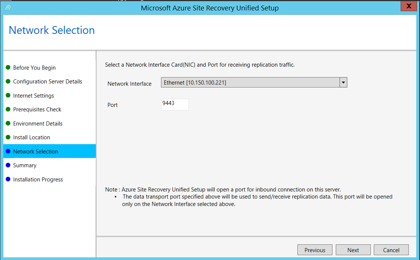This screenshot has height=260, width=420.
Task: Close the Unified Setup window
Action: [408, 6]
